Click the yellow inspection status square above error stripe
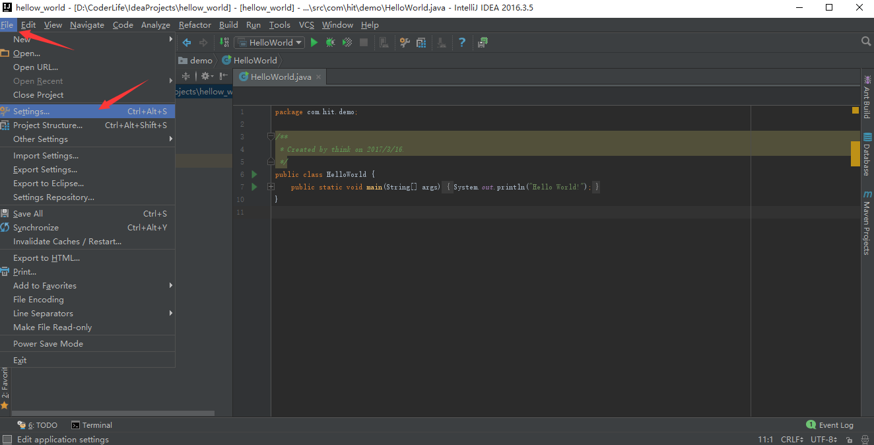The width and height of the screenshot is (874, 445). [856, 111]
